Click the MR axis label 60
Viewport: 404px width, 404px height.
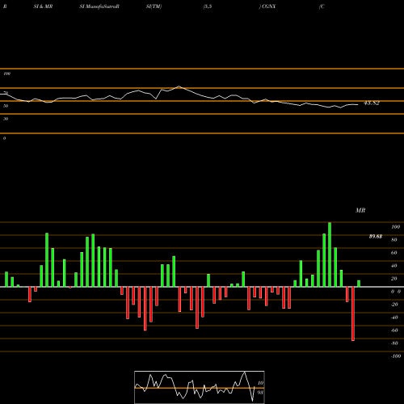[x=394, y=253]
